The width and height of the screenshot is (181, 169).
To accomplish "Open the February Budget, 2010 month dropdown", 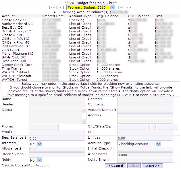I will [90, 7].
